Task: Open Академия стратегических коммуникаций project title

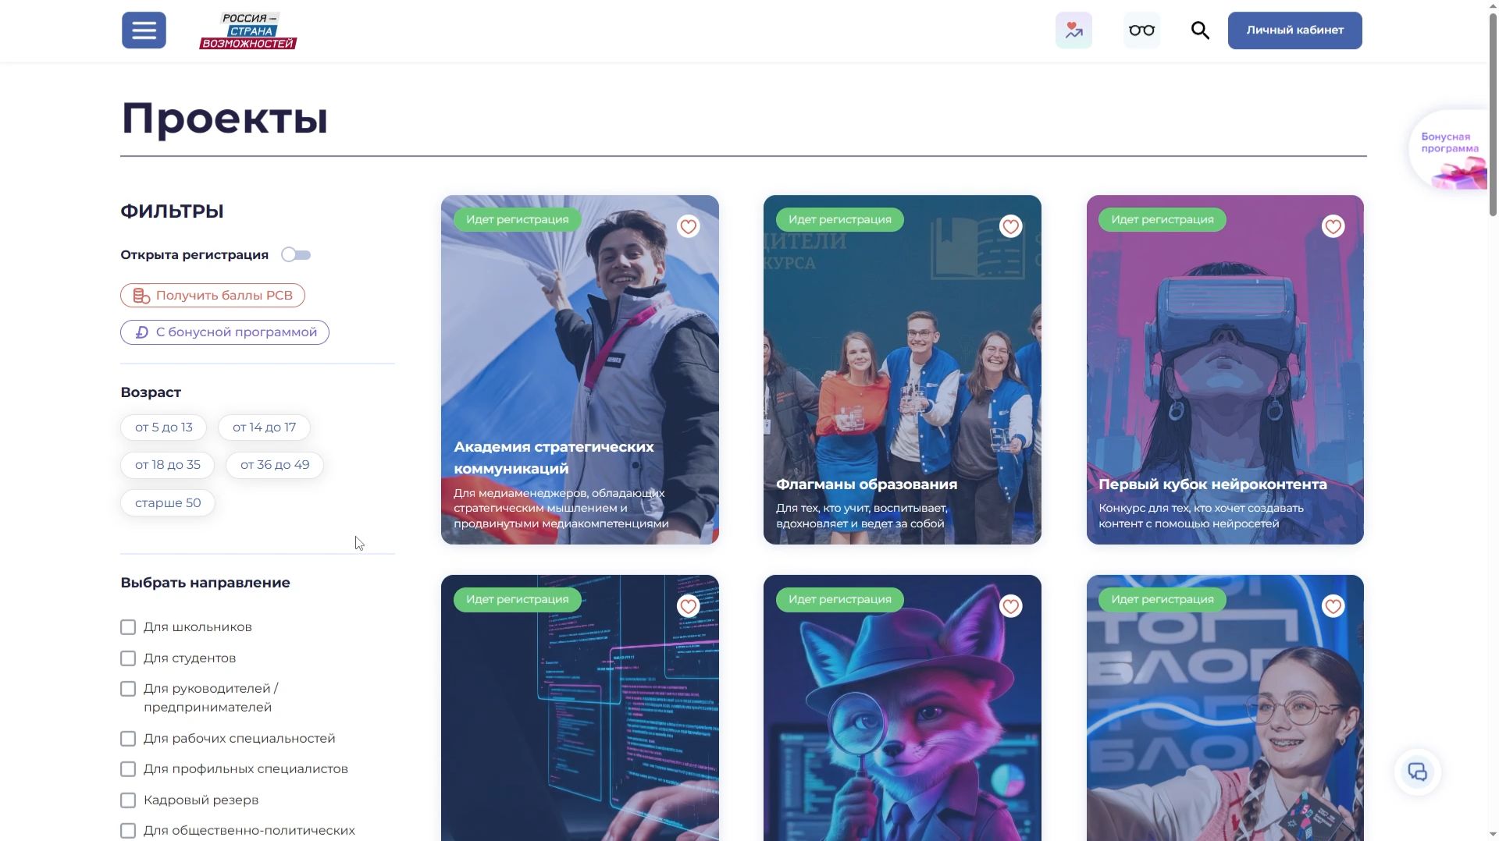Action: tap(554, 458)
